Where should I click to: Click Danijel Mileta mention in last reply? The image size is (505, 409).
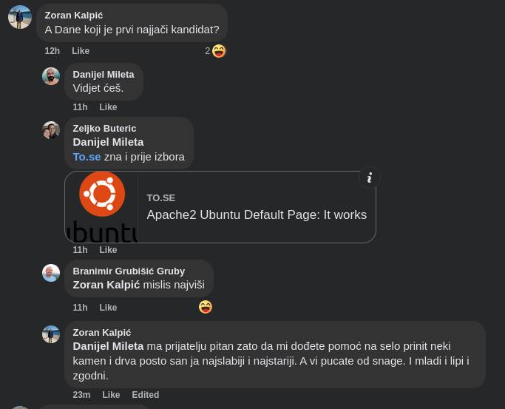[x=108, y=346]
